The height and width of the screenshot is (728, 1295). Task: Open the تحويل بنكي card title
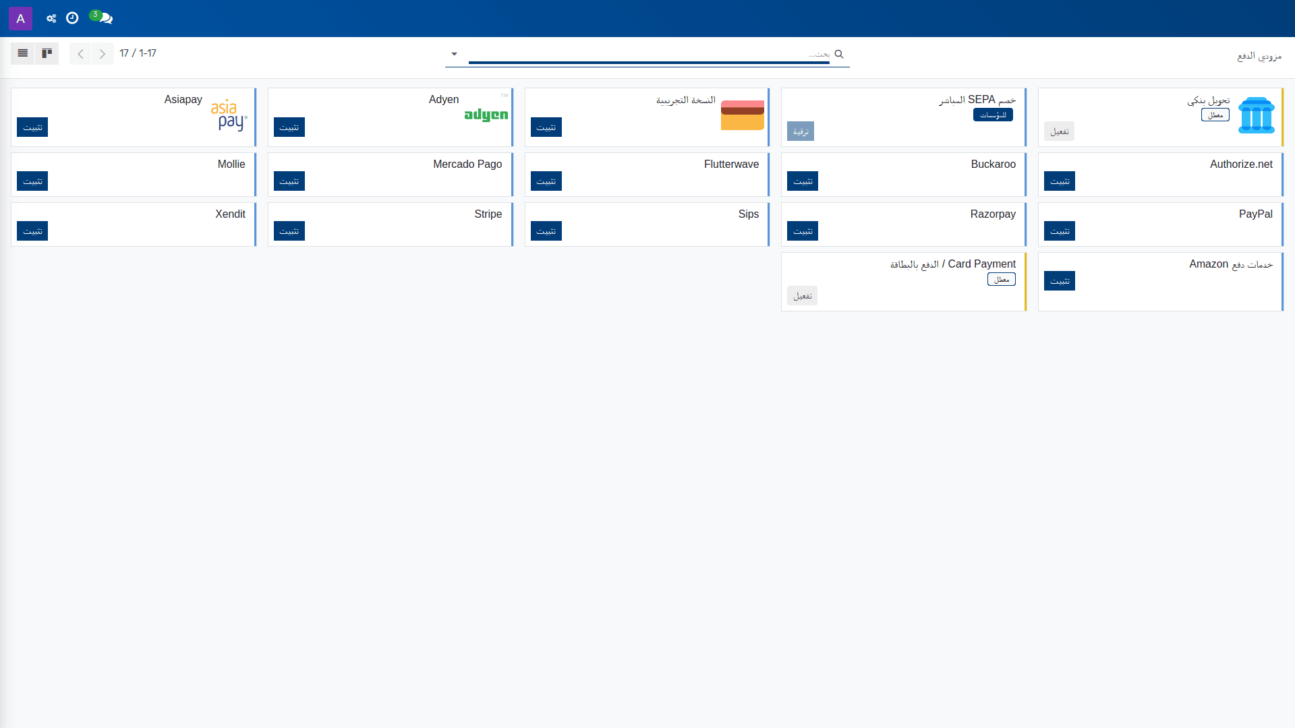point(1209,100)
